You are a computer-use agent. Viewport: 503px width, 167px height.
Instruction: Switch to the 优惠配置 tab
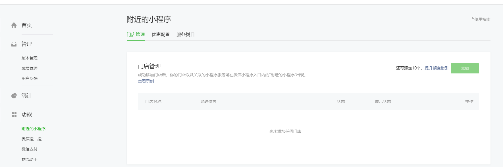point(161,35)
